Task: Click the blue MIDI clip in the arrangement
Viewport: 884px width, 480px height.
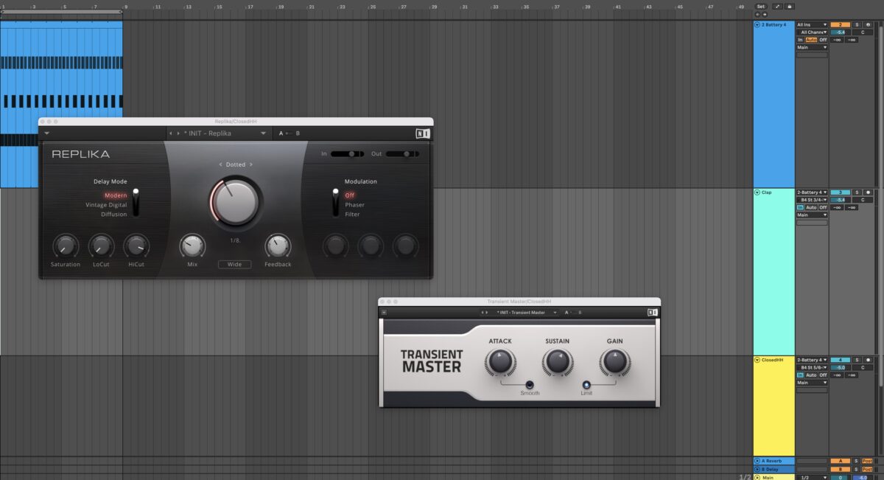Action: click(x=61, y=104)
